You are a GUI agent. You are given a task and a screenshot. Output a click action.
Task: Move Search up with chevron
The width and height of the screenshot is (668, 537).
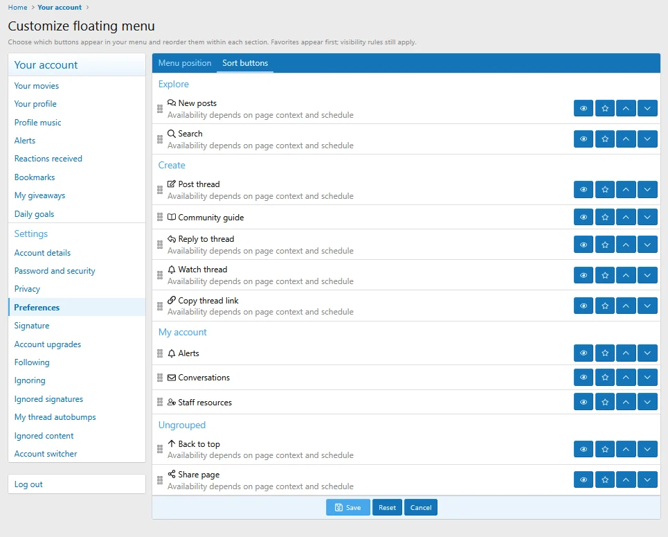coord(626,139)
